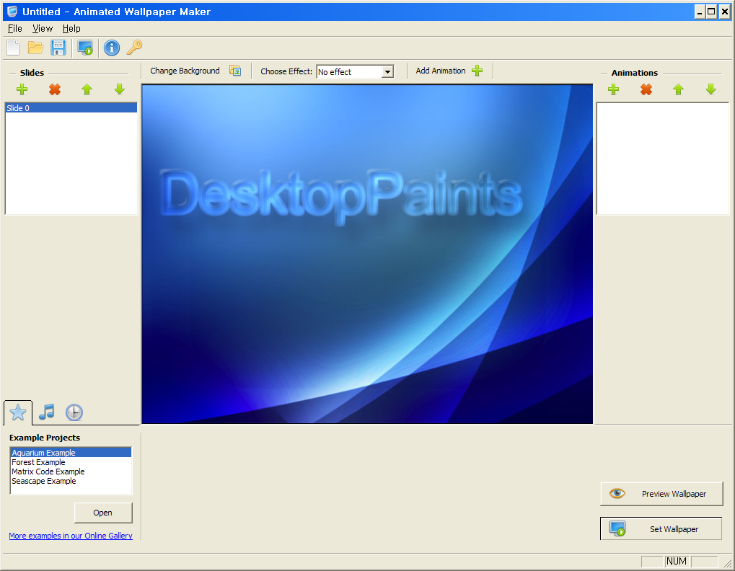Open the View menu
Screen dimensions: 735x571
(x=43, y=29)
